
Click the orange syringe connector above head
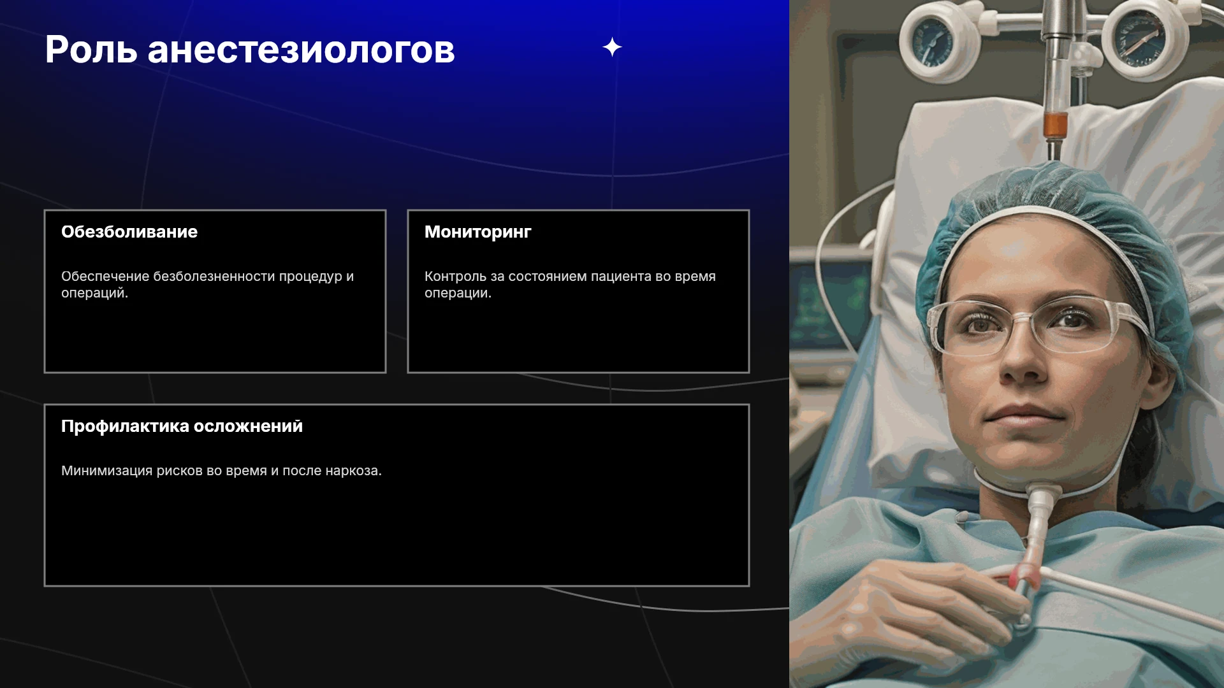[1055, 125]
